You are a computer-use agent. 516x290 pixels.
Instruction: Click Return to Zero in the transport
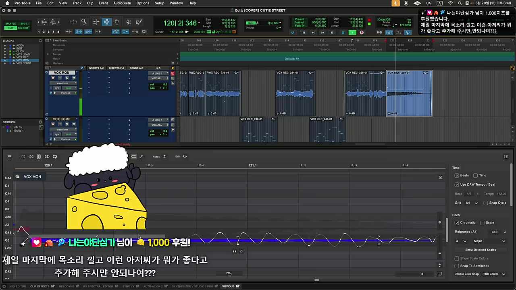tap(304, 33)
